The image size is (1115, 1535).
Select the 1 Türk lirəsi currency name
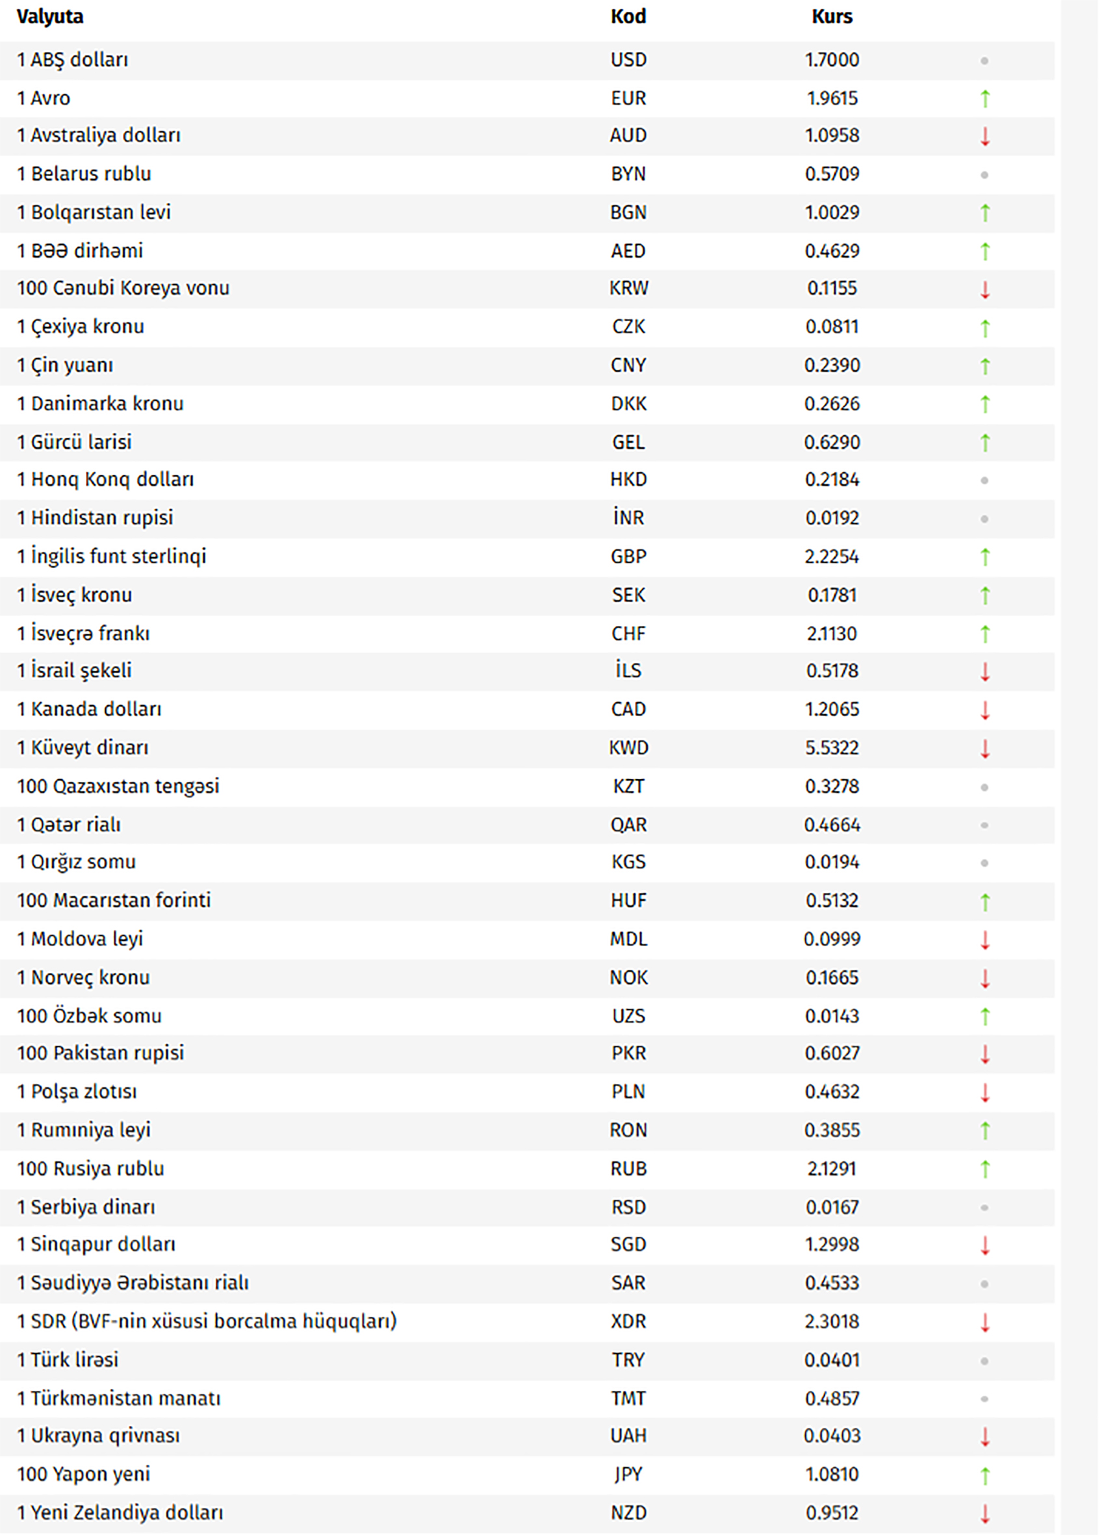point(68,1360)
